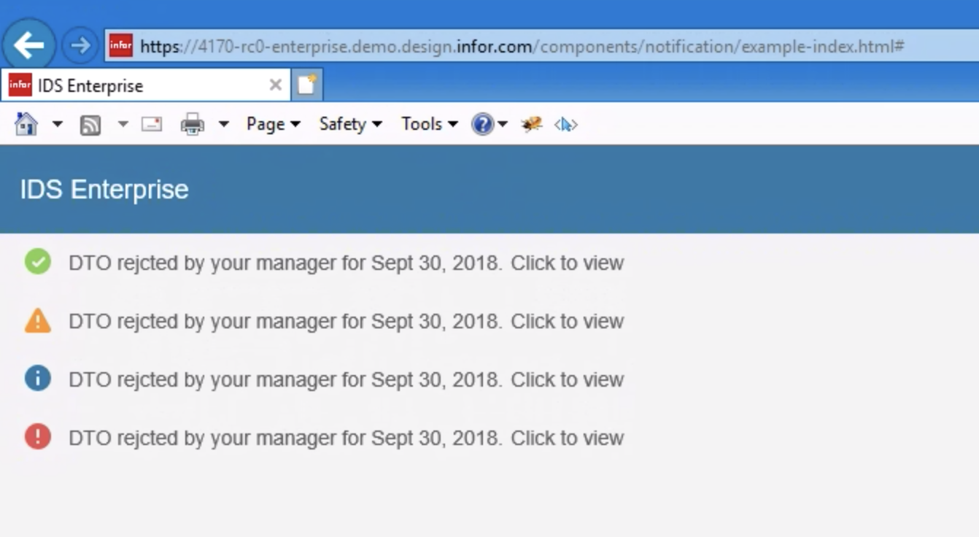Select the IDS Enterprise browser tab
This screenshot has height=537, width=979.
[x=146, y=85]
